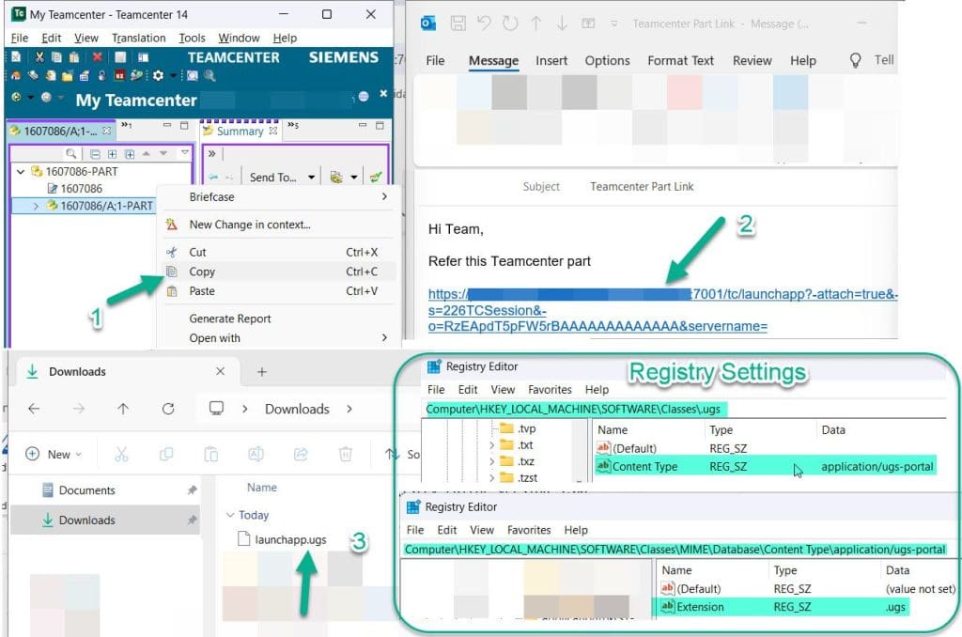Click the up arrow in File Explorer
Image resolution: width=962 pixels, height=637 pixels.
123,409
